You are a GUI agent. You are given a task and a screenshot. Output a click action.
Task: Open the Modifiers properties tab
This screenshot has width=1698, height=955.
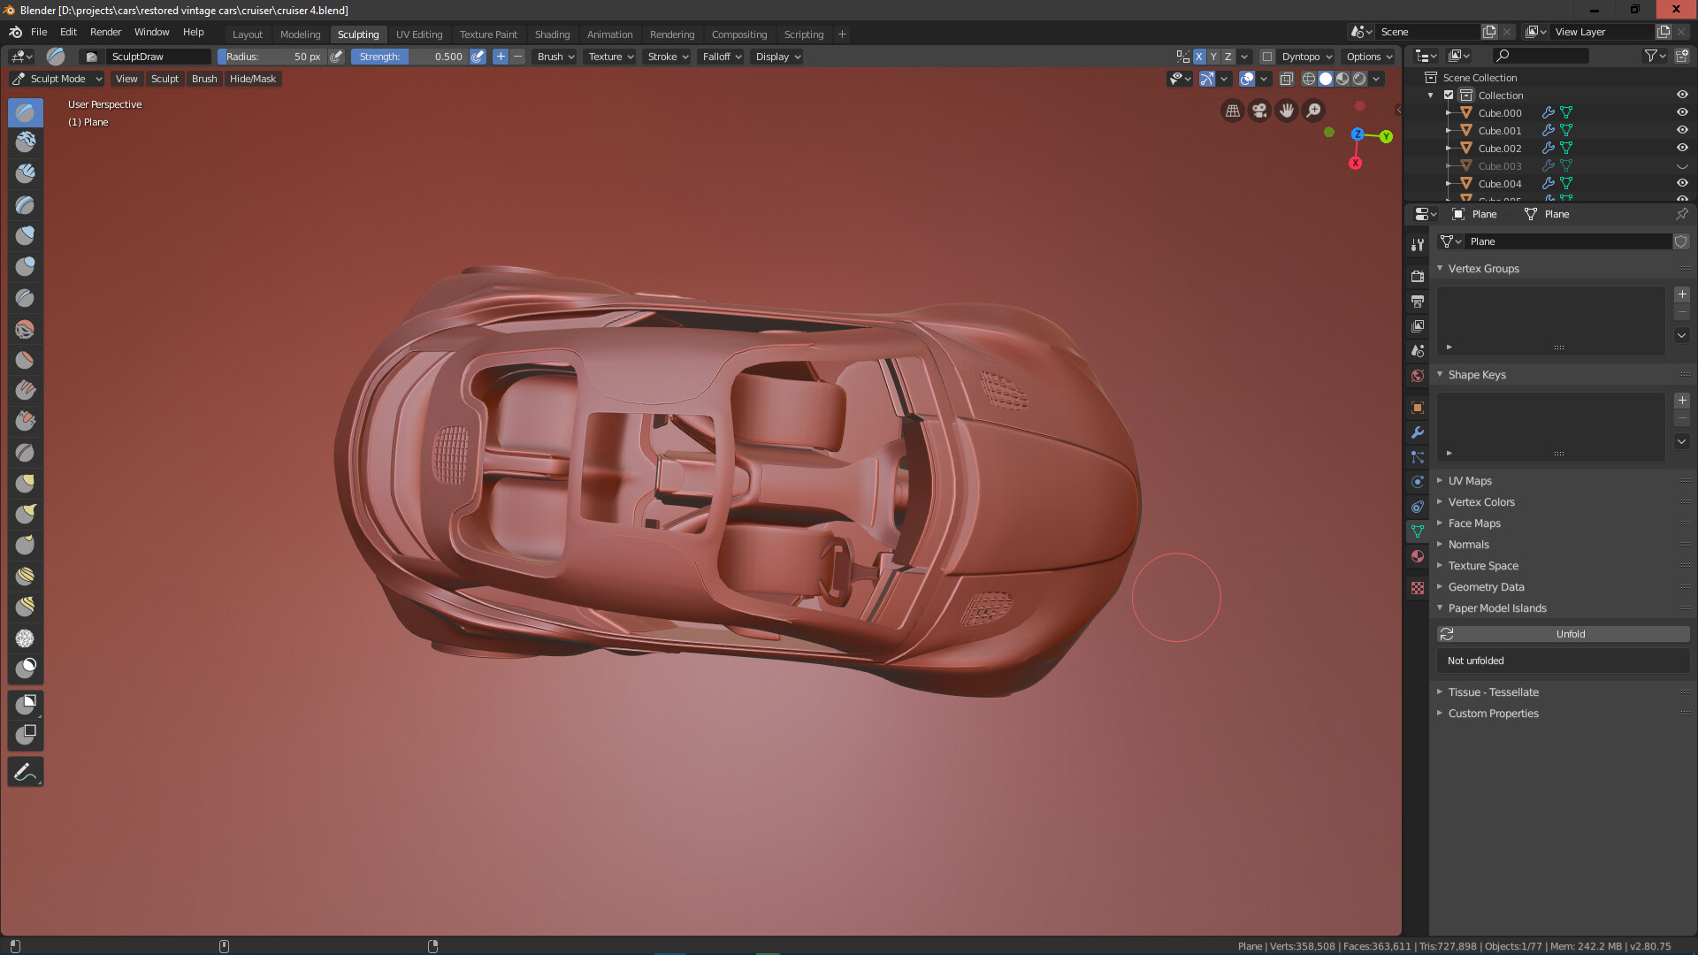1418,432
